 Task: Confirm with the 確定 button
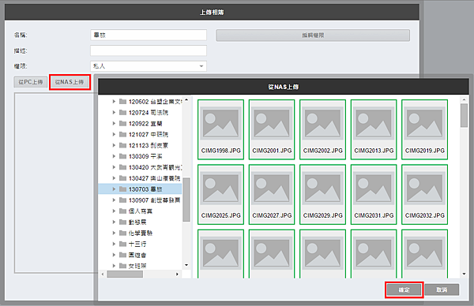[404, 289]
